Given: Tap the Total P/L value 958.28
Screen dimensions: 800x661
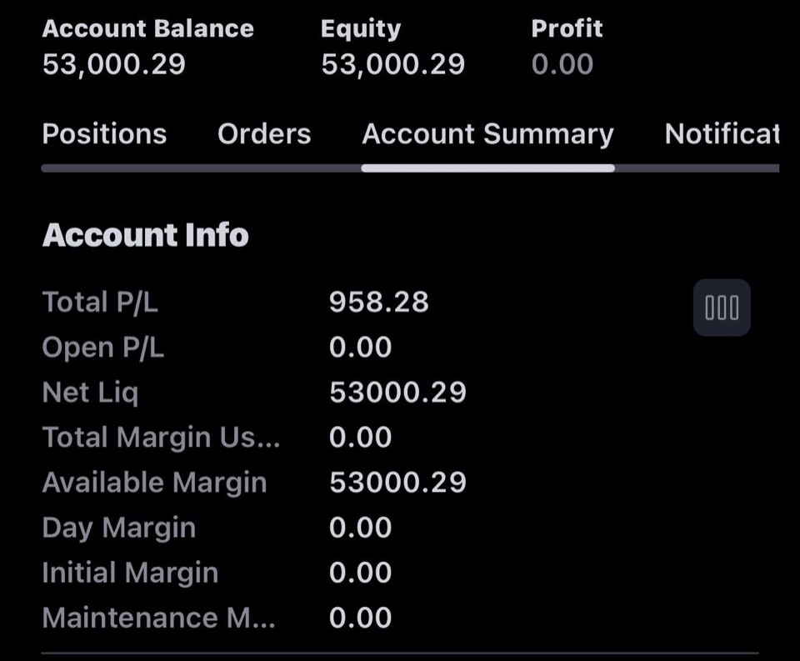Looking at the screenshot, I should click(378, 302).
